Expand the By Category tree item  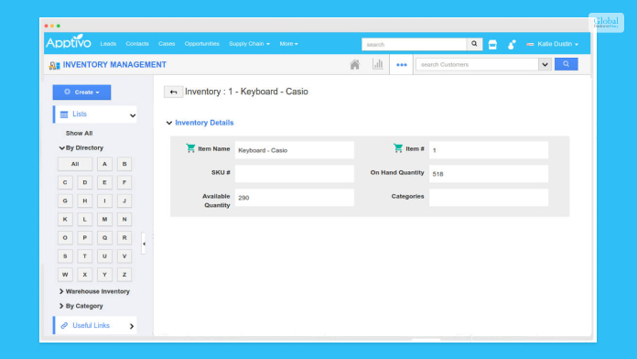coord(61,306)
